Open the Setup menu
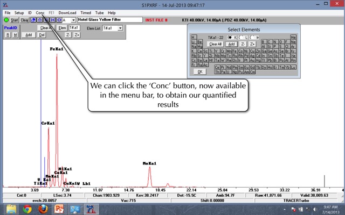The width and height of the screenshot is (345, 215). click(19, 13)
